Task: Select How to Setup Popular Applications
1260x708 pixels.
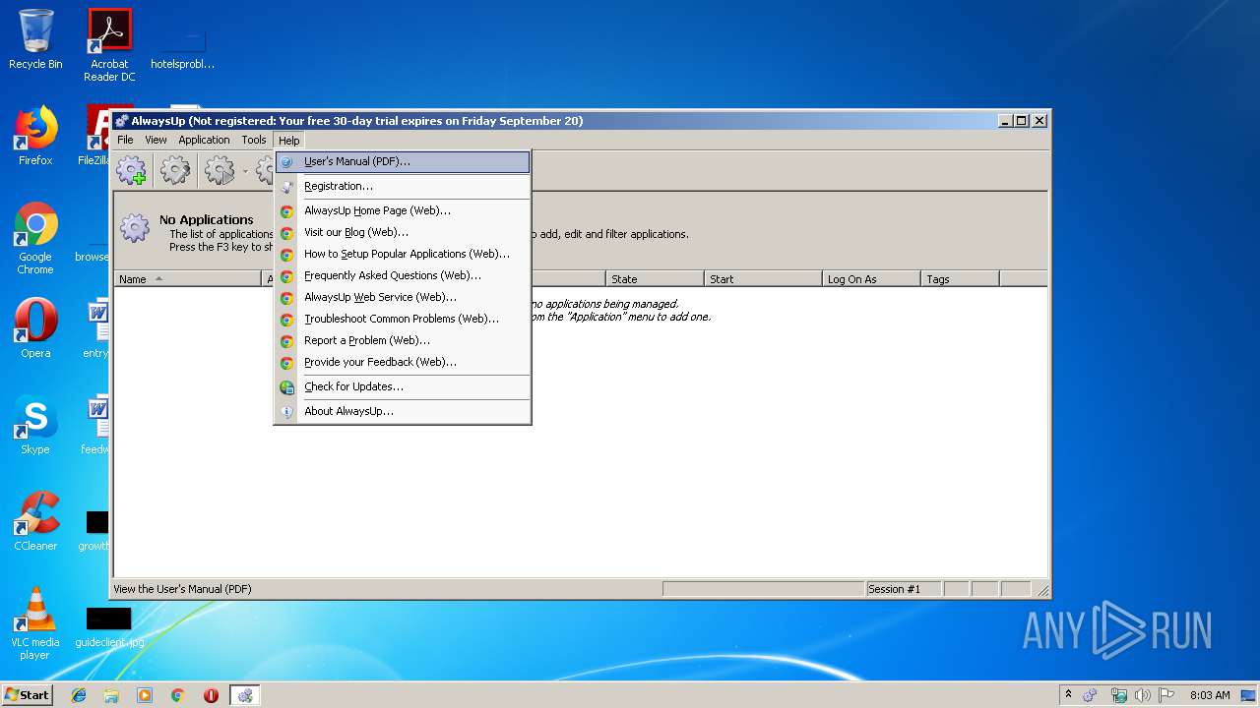Action: pyautogui.click(x=403, y=254)
